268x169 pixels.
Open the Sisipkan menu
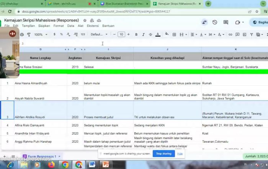[44, 26]
